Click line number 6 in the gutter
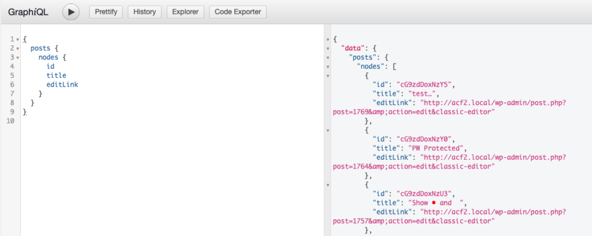 pyautogui.click(x=12, y=84)
